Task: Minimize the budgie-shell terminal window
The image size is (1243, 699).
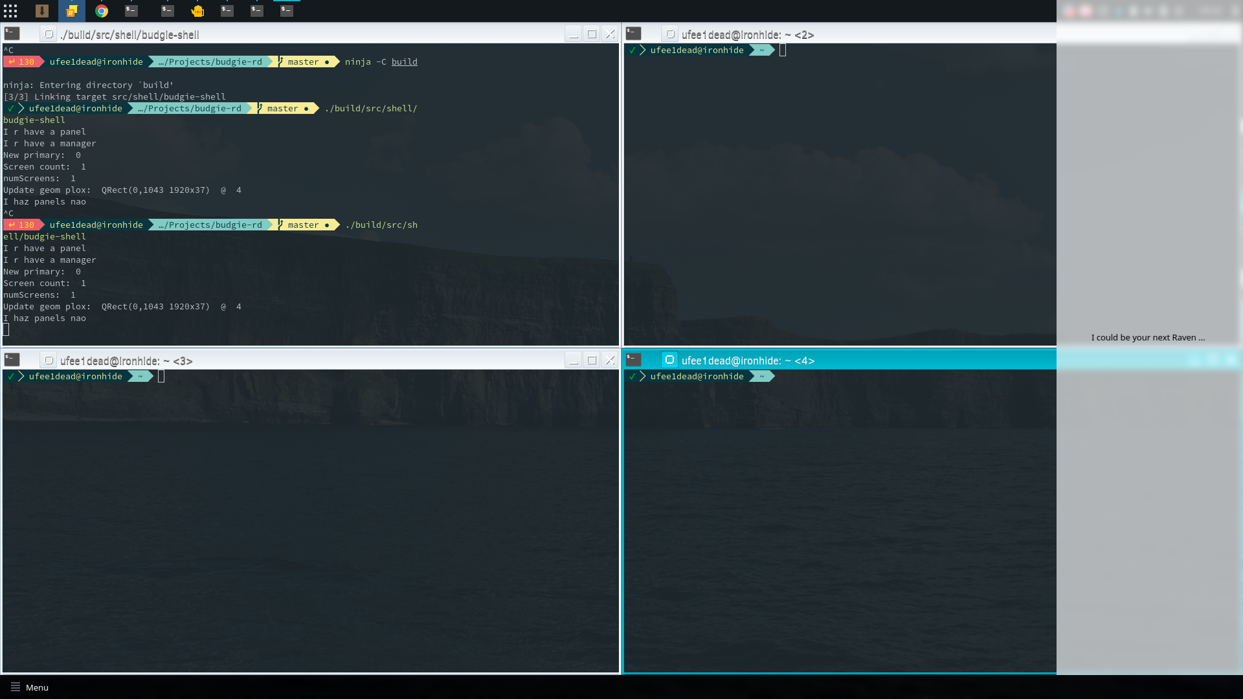Action: pos(574,34)
